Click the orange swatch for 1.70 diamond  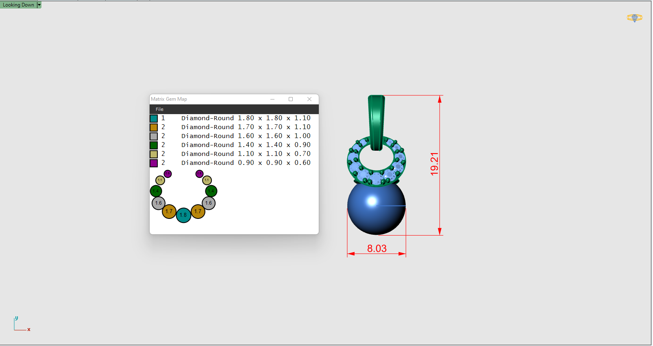154,128
